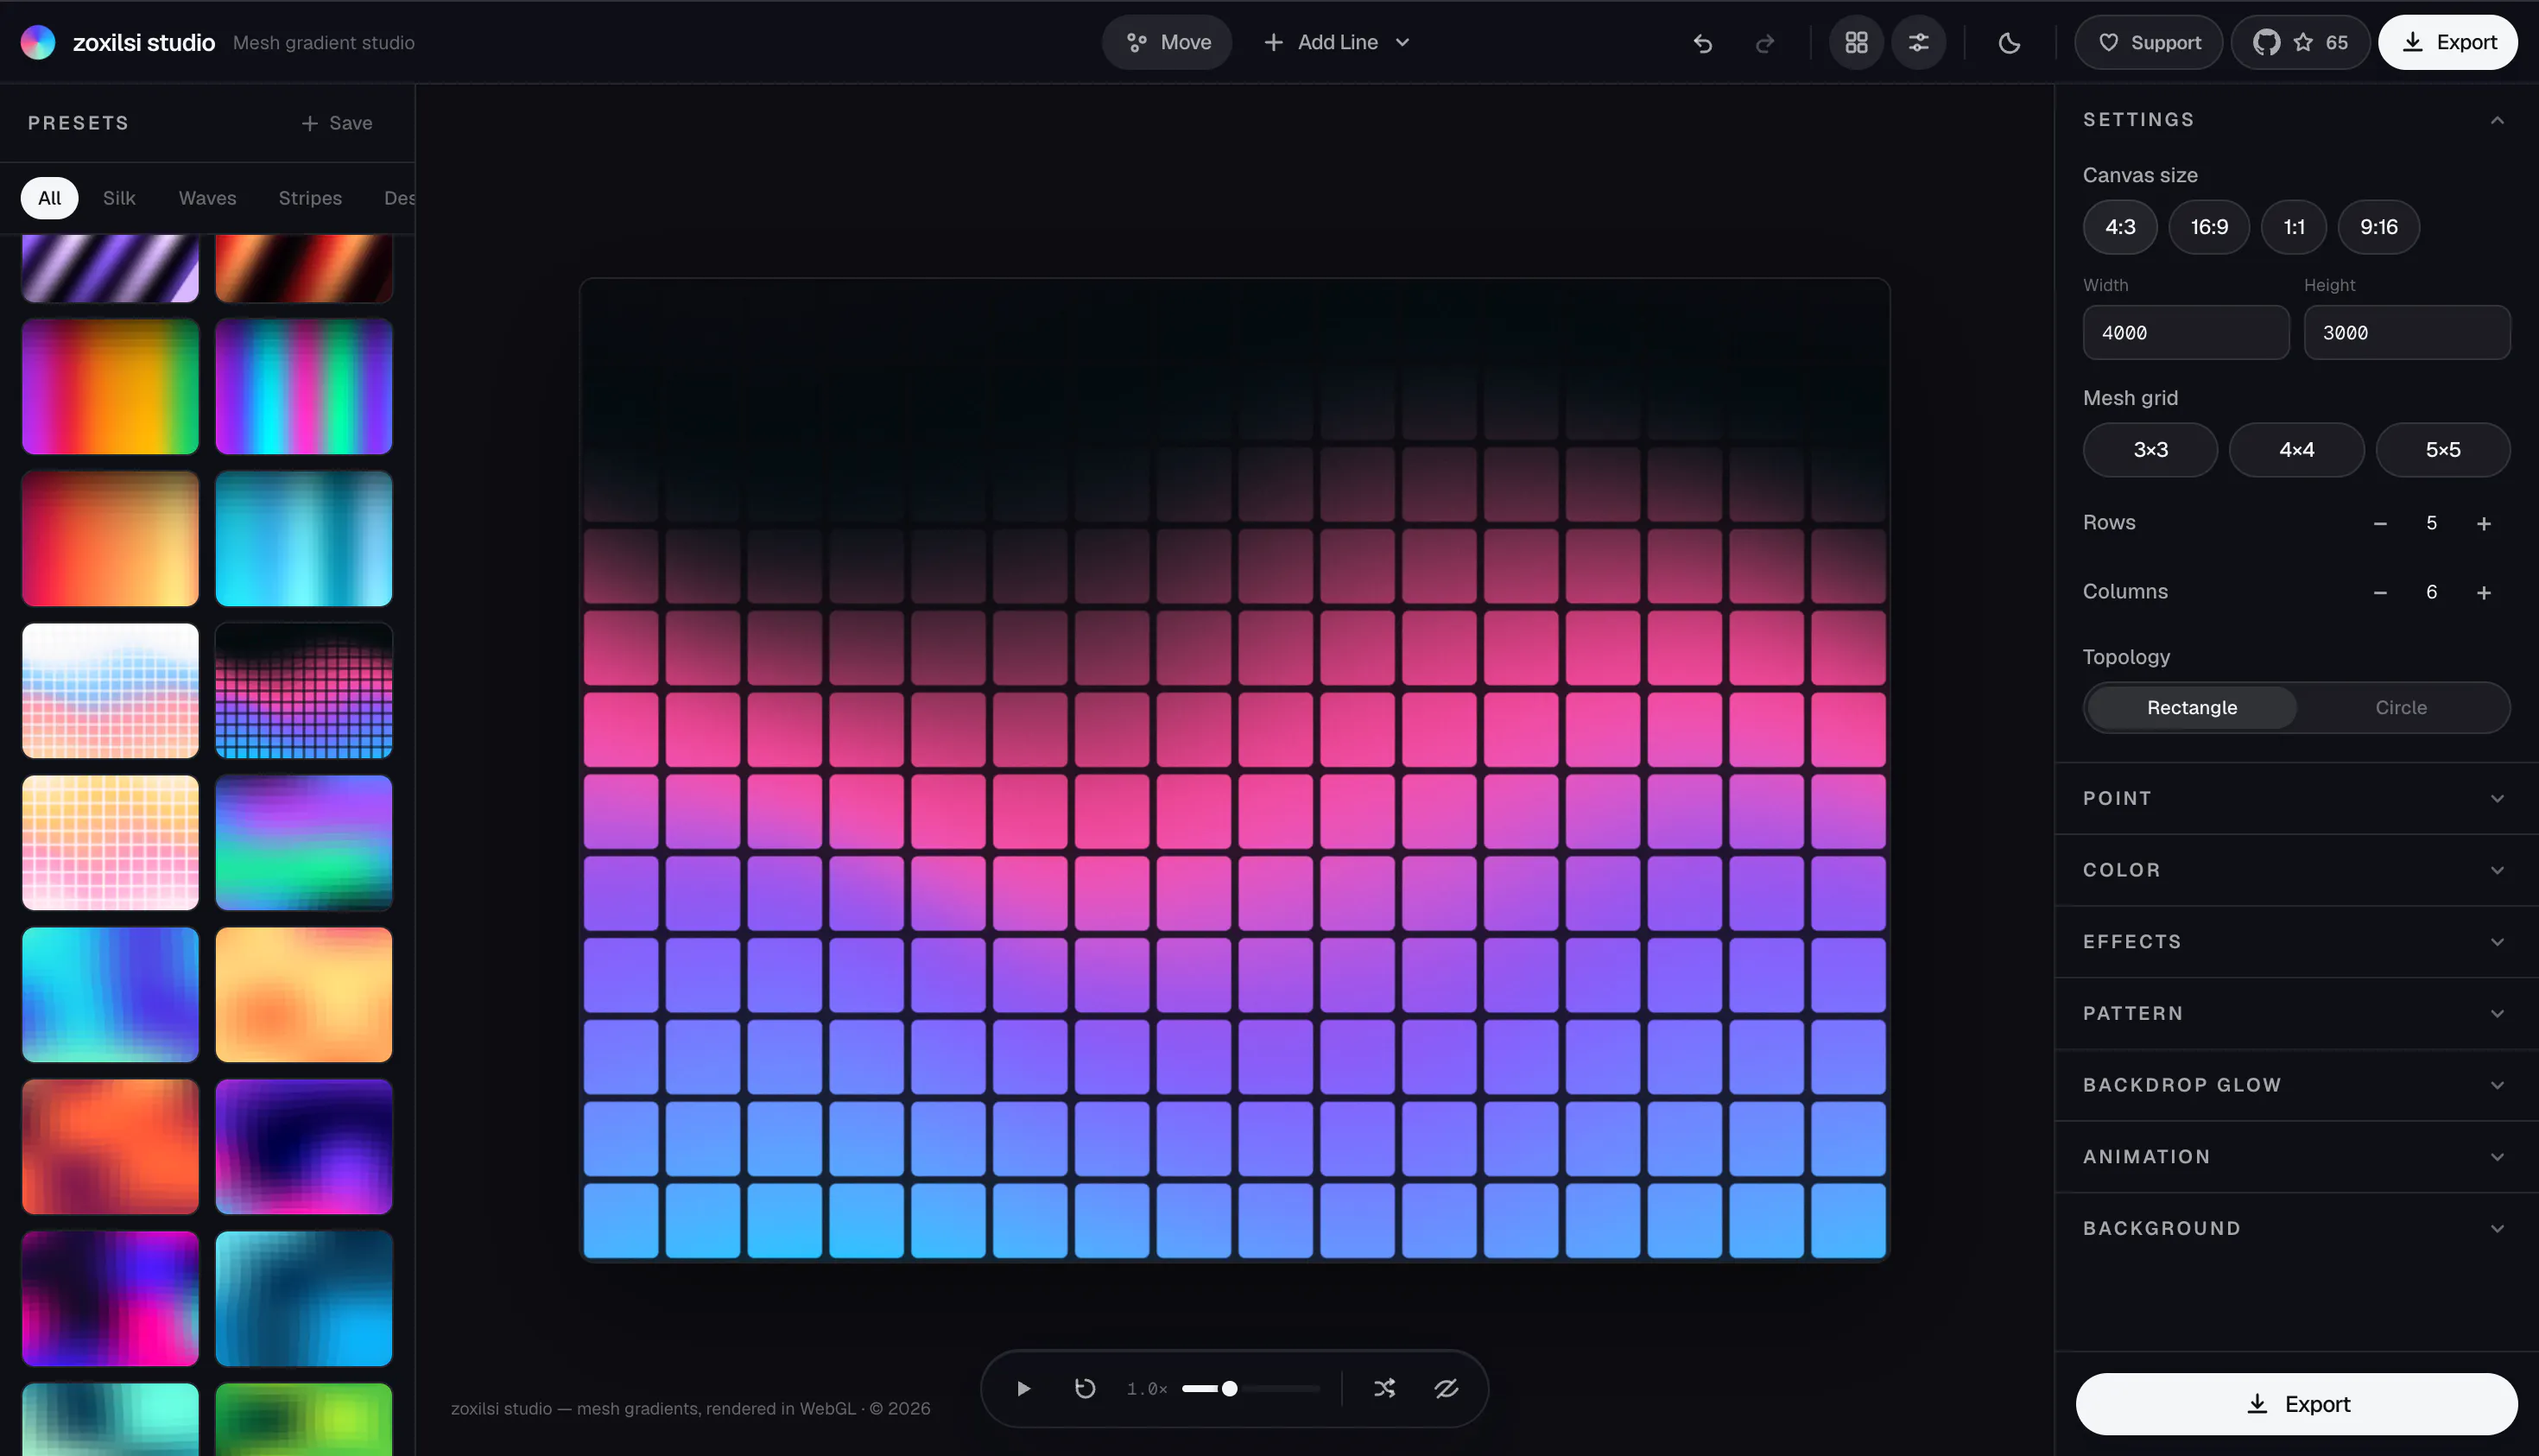Switch to the Waves presets tab
Image resolution: width=2539 pixels, height=1456 pixels.
(207, 198)
